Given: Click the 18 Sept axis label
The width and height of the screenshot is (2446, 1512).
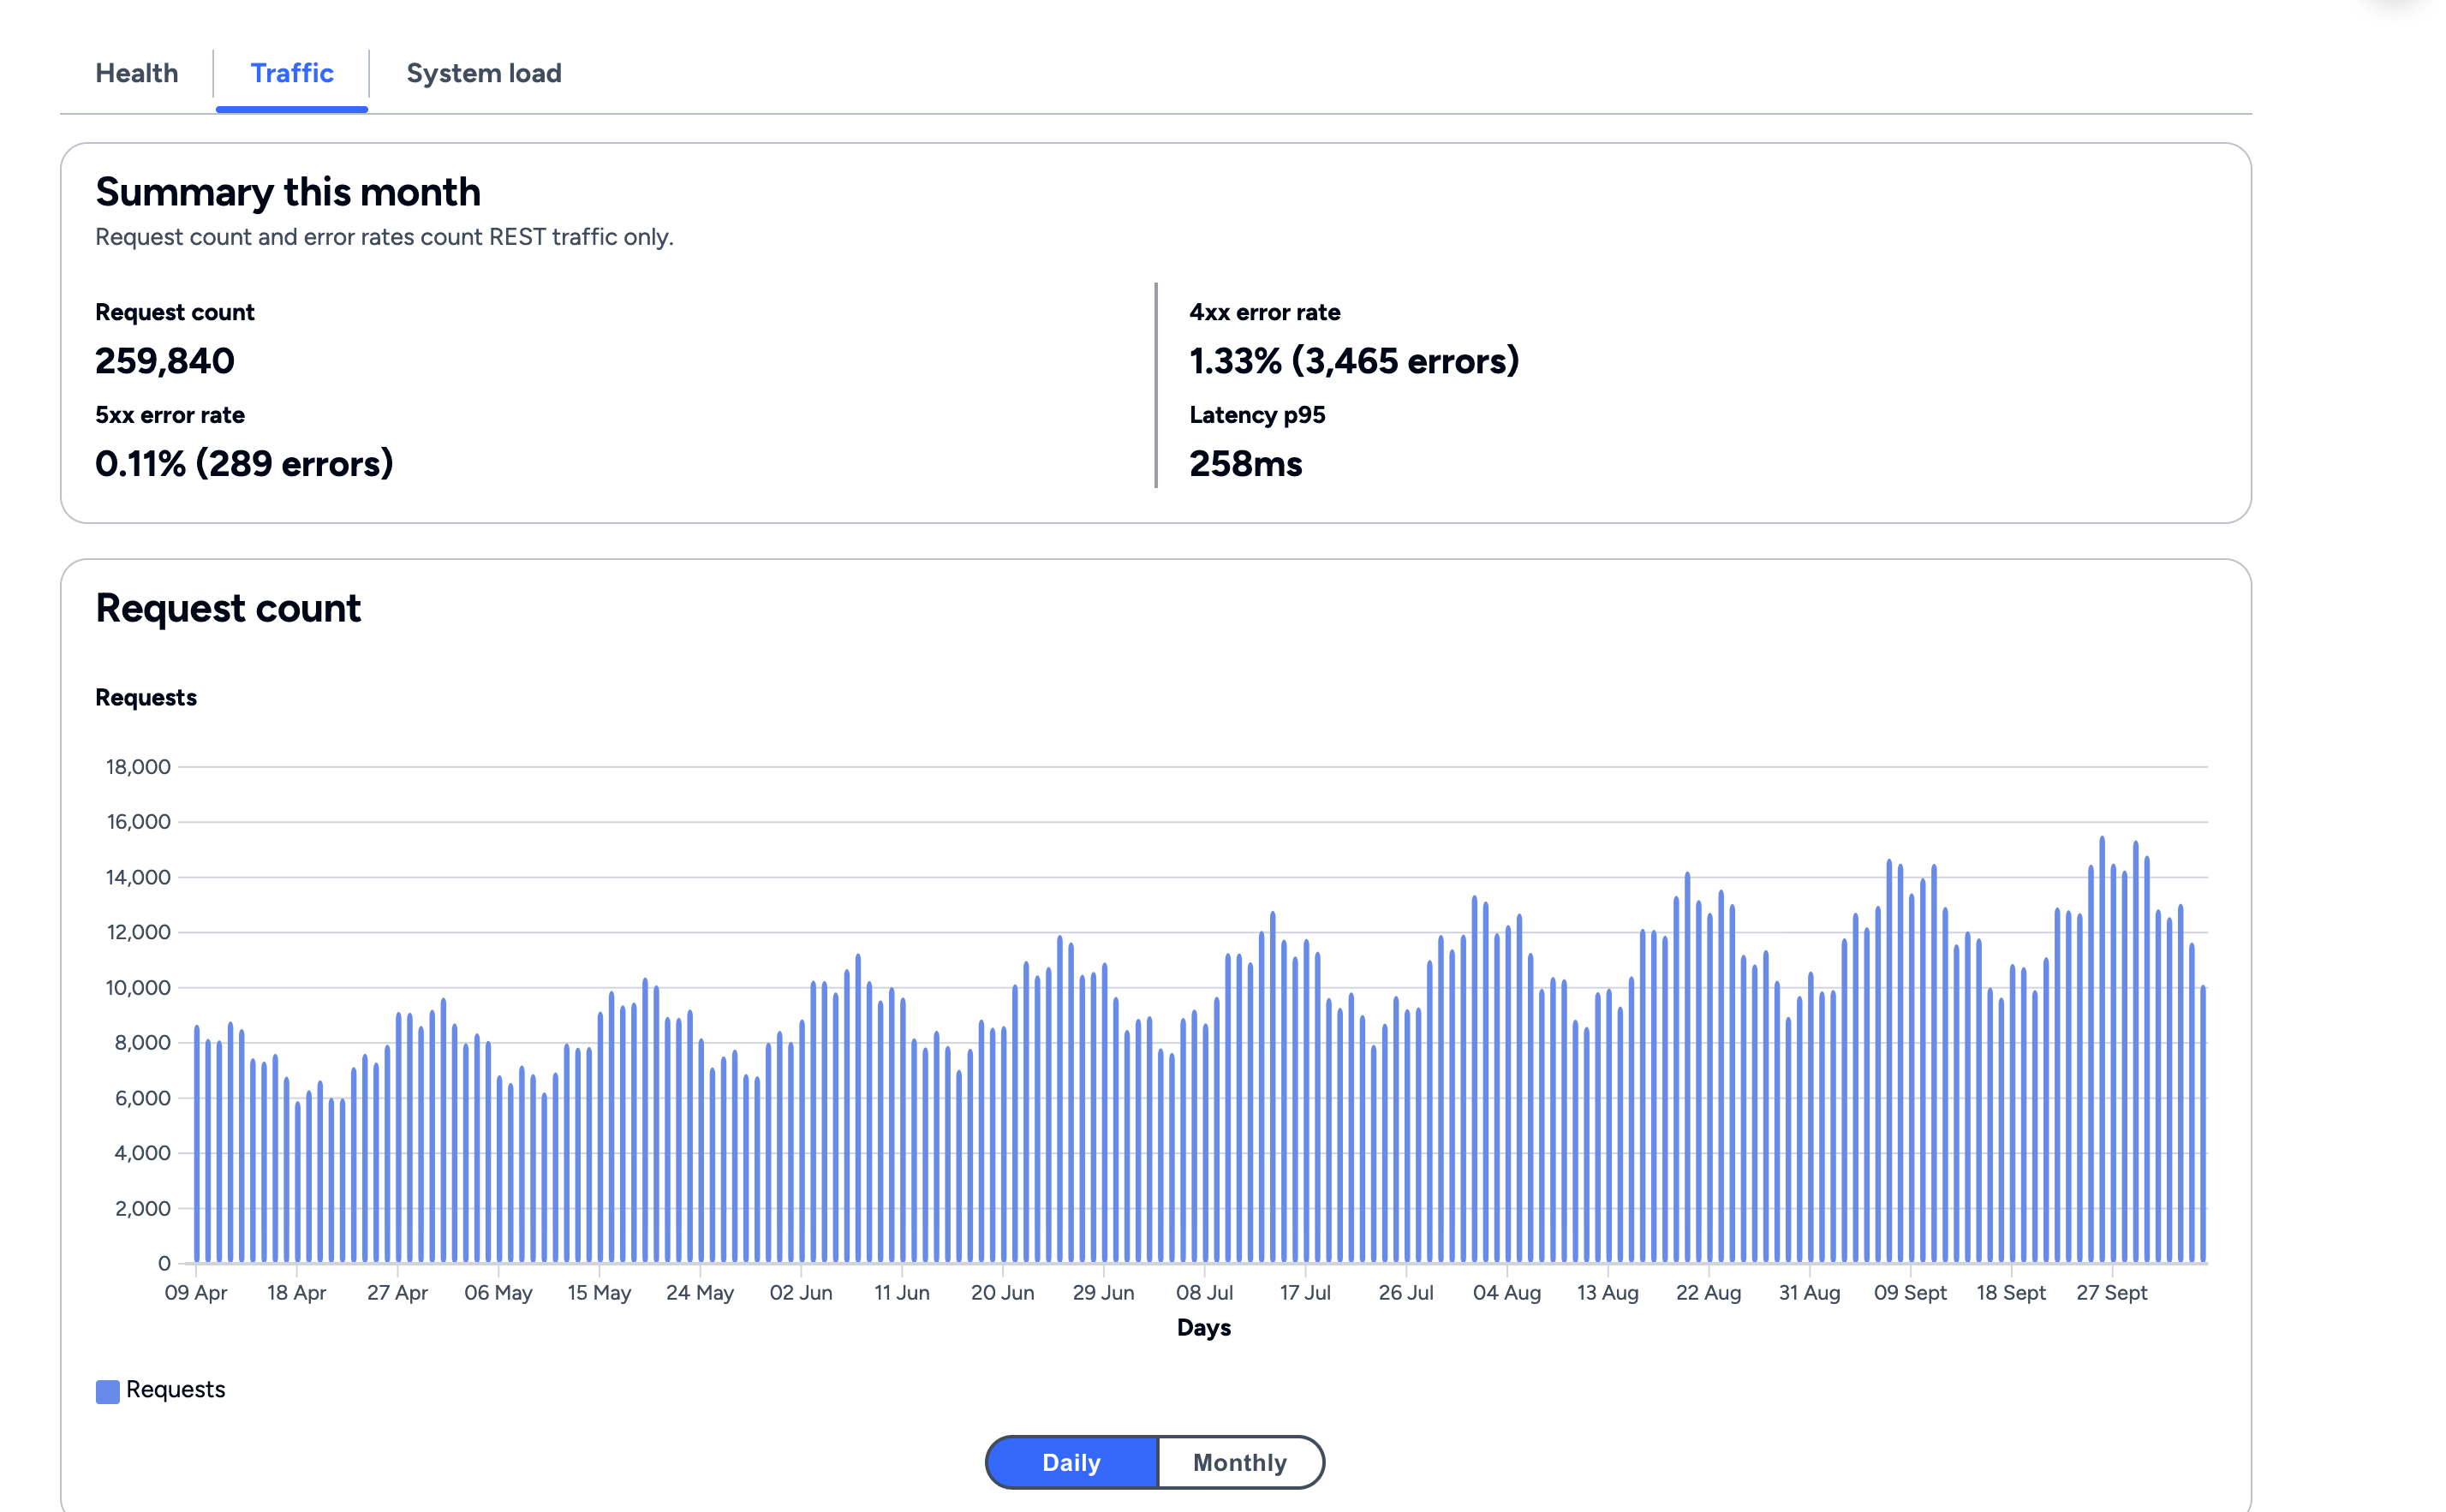Looking at the screenshot, I should tap(2011, 1292).
